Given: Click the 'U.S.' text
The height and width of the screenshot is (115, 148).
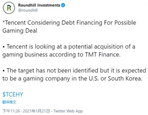Looking at the screenshot, I should click(x=94, y=79).
